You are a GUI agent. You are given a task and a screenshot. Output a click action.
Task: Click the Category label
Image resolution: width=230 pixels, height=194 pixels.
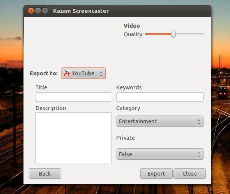[128, 108]
